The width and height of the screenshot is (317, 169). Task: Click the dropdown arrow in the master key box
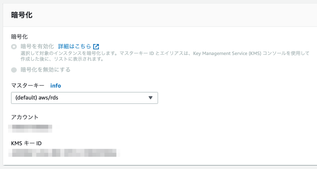coord(151,98)
